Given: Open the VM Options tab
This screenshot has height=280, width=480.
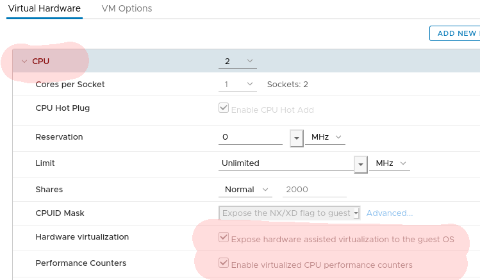Looking at the screenshot, I should point(127,9).
